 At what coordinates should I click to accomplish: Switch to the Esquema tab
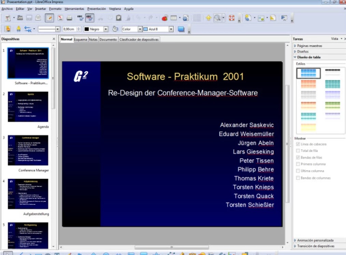pos(81,40)
